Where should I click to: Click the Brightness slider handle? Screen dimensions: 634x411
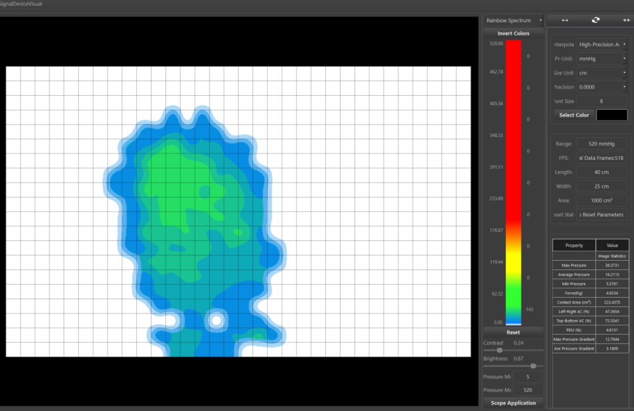[x=533, y=366]
